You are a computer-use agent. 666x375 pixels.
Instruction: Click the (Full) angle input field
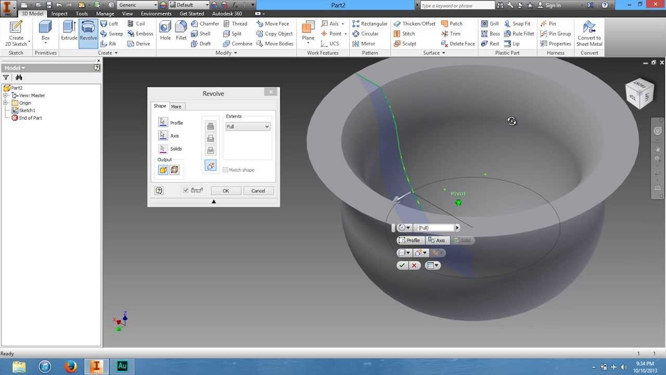tap(435, 228)
